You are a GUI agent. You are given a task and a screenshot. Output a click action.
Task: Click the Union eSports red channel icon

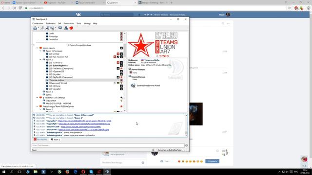click(40, 48)
